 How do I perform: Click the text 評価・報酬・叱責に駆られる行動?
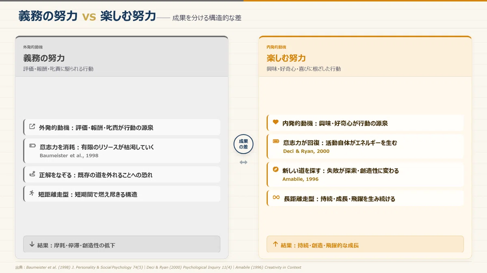point(58,69)
